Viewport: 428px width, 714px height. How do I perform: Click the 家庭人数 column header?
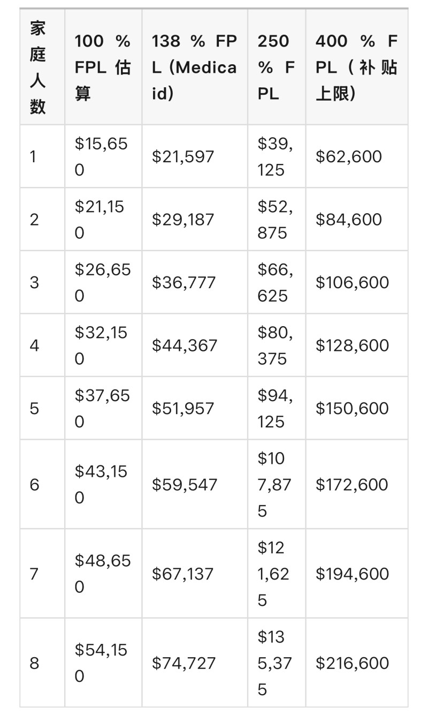coord(37,67)
